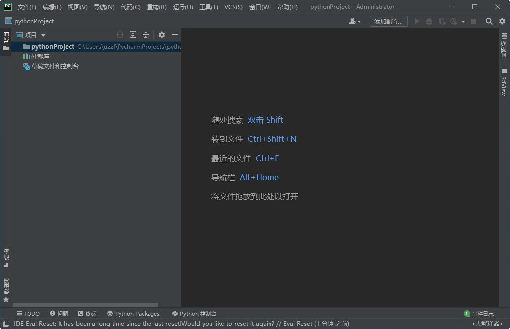Click the Profile run icon
The image size is (510, 329).
tap(454, 21)
